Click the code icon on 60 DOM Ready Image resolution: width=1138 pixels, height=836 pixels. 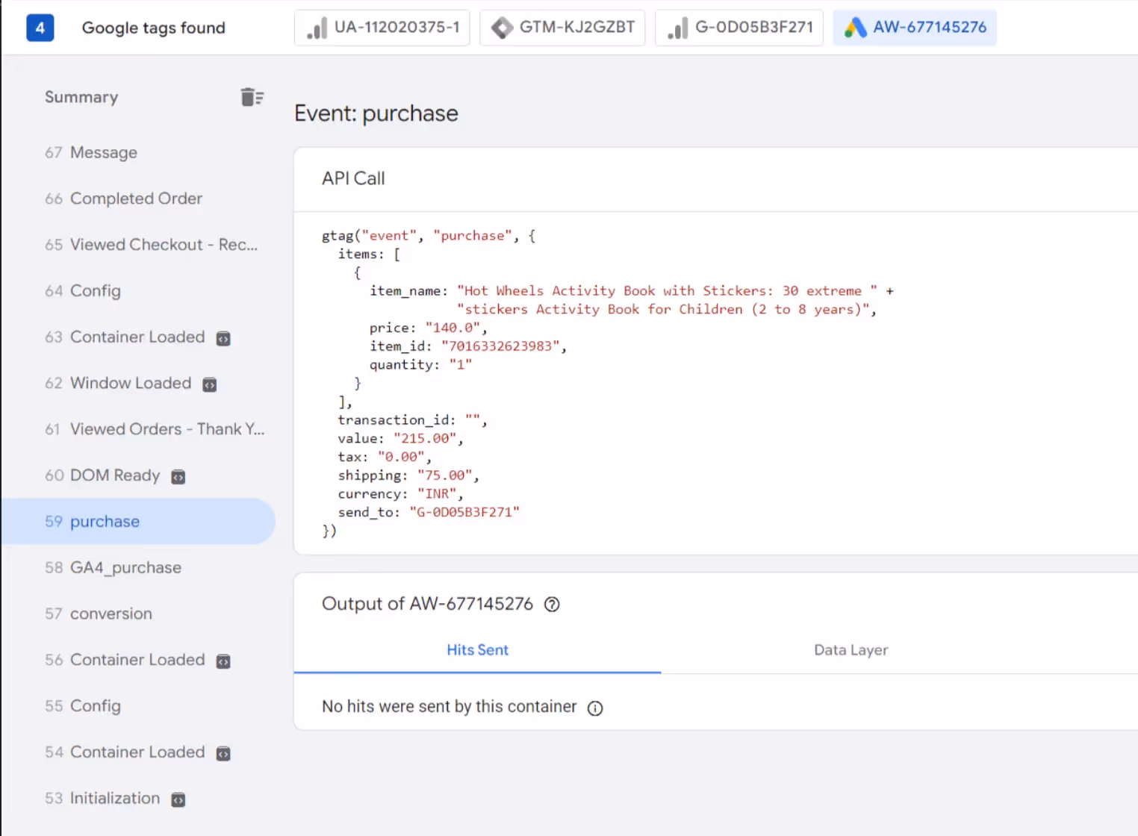[x=178, y=478]
